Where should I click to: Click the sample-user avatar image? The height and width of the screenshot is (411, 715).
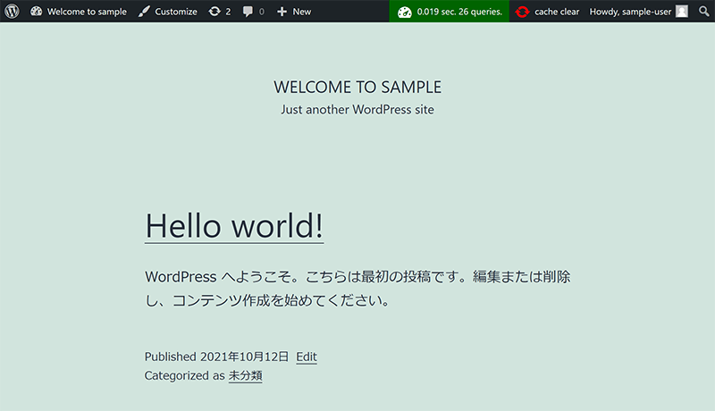tap(682, 12)
